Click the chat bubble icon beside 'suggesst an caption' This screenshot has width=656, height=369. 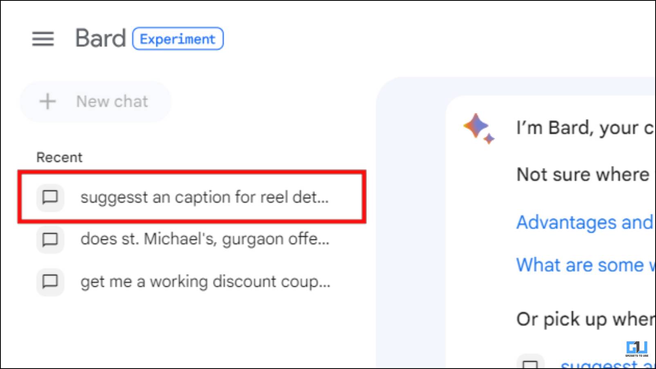pyautogui.click(x=50, y=197)
